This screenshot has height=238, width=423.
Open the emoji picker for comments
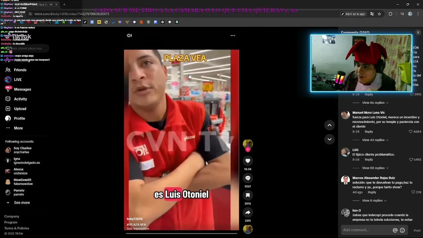point(402,230)
